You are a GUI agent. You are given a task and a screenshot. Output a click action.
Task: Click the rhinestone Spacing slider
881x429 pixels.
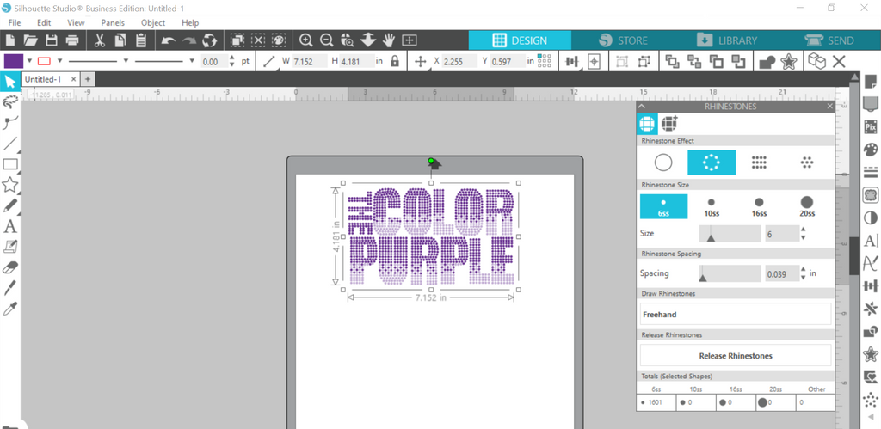730,273
